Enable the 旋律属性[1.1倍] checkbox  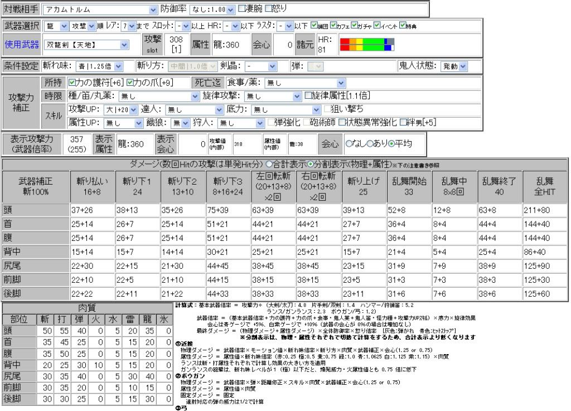pyautogui.click(x=308, y=95)
